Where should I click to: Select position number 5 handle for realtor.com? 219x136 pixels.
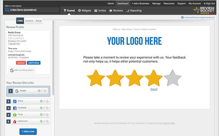click(x=8, y=122)
